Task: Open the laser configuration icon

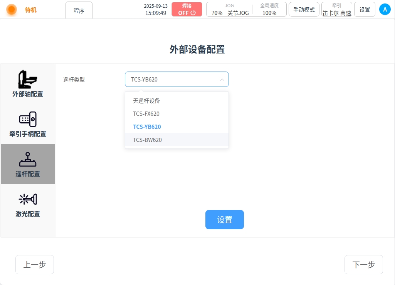Action: [27, 199]
